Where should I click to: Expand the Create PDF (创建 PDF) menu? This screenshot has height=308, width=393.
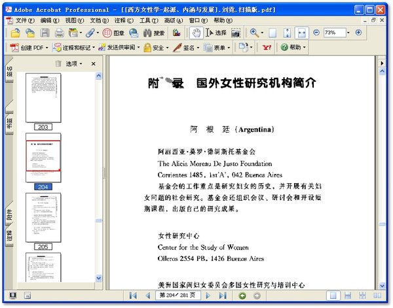[47, 48]
